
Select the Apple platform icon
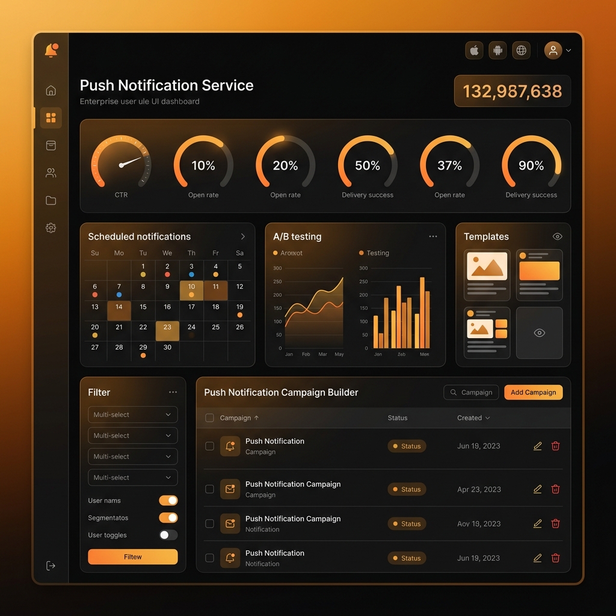[x=474, y=51]
